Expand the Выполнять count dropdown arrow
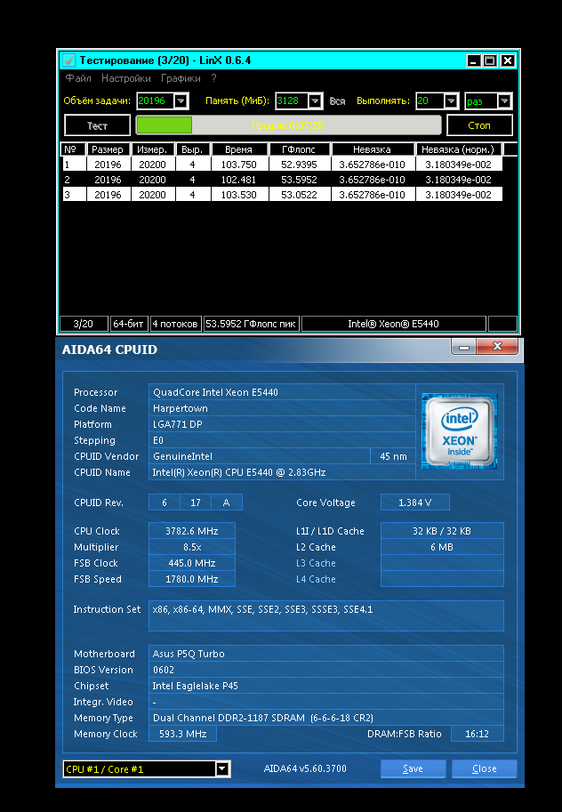 451,101
